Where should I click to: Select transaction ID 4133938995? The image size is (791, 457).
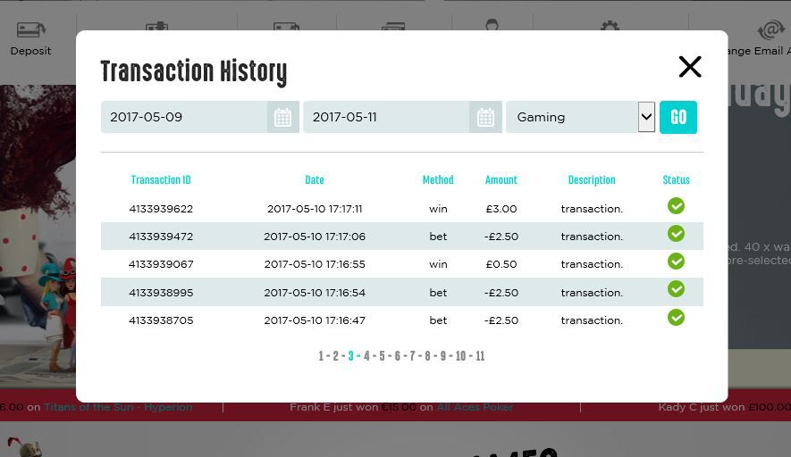tap(161, 293)
